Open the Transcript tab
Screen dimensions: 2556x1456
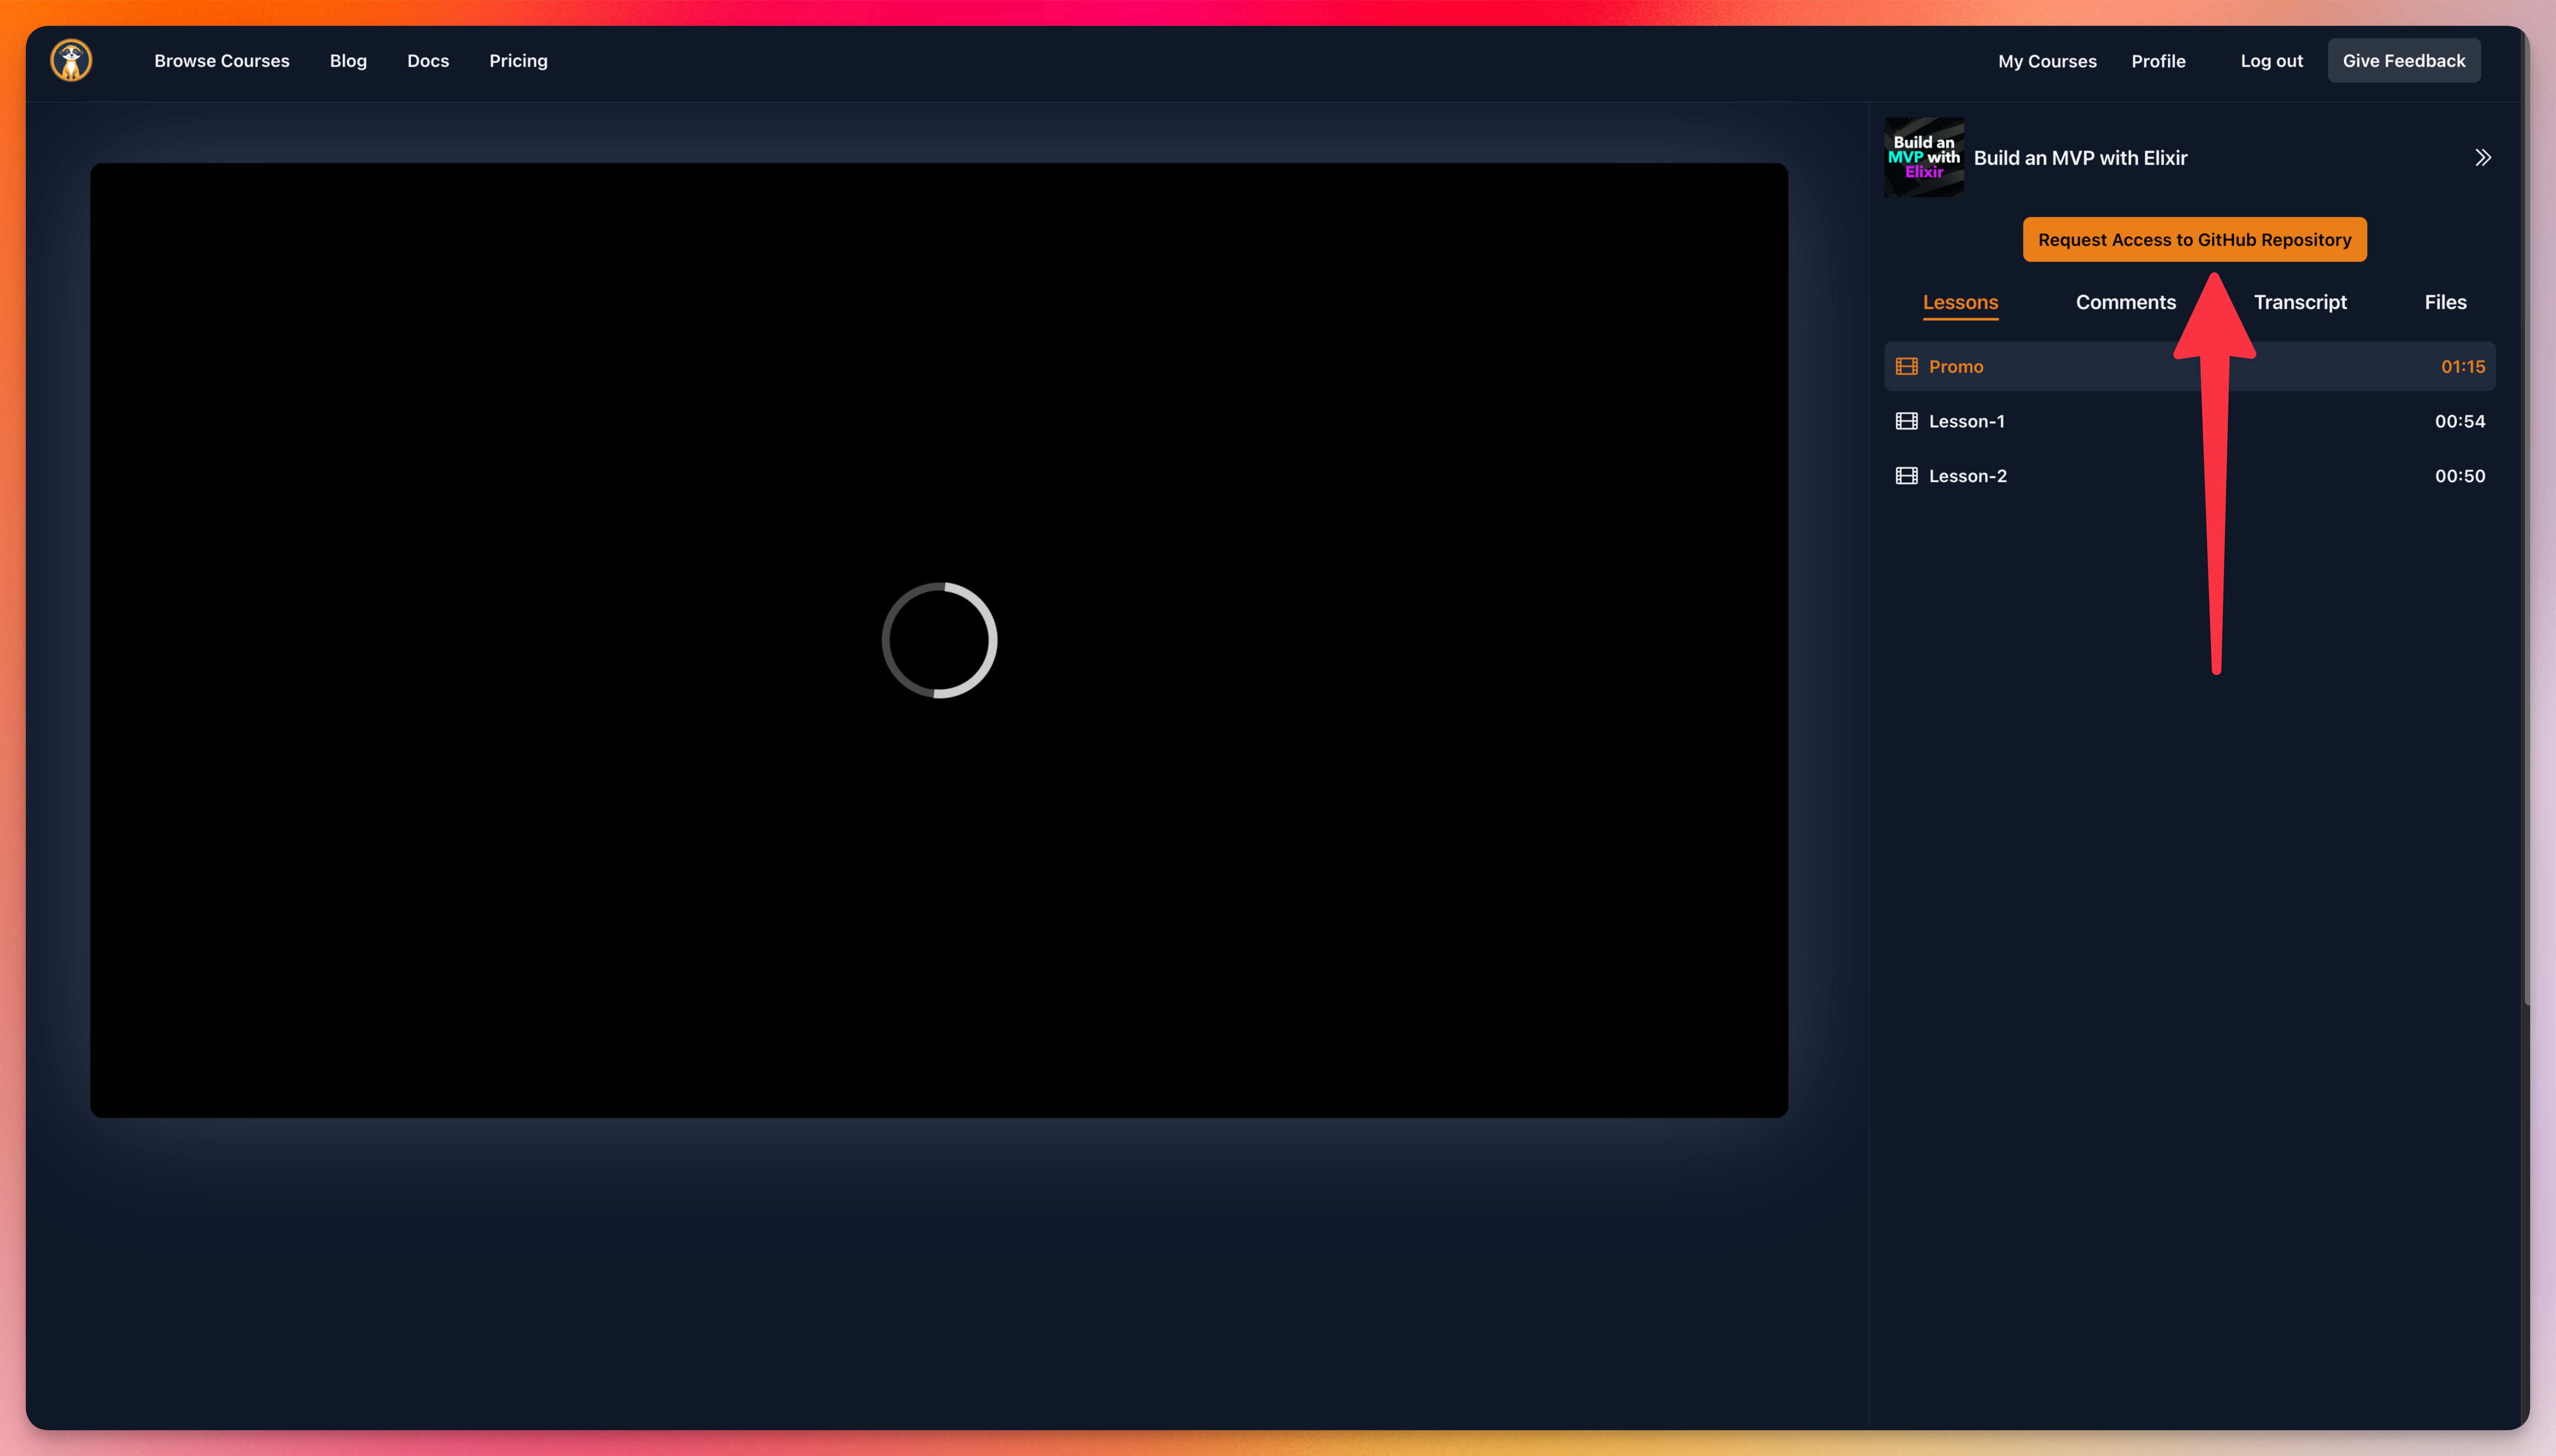(2299, 302)
